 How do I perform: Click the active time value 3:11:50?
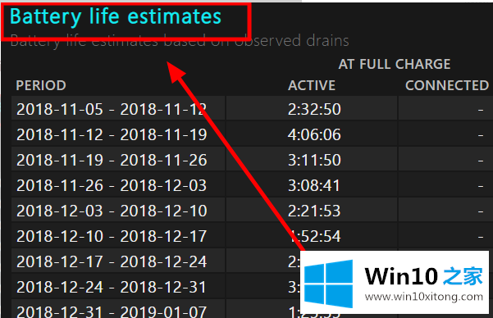[x=314, y=160]
